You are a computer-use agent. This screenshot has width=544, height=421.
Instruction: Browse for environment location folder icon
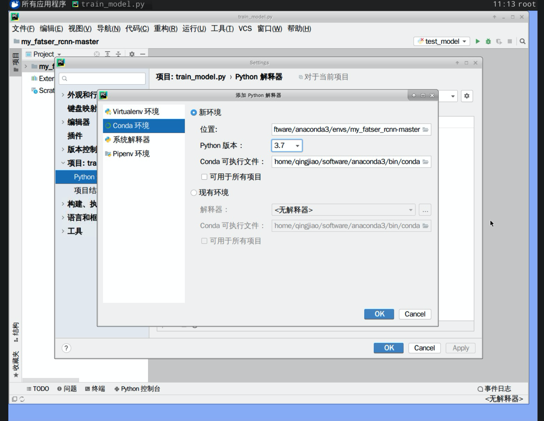pos(426,130)
